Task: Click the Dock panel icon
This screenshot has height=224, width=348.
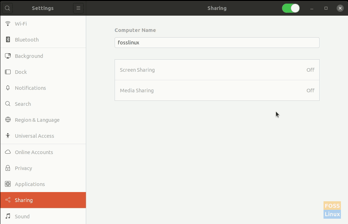Action: (x=7, y=72)
